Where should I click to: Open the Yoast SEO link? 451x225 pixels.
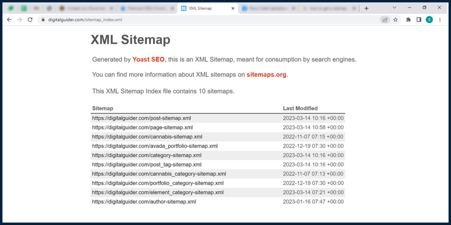pyautogui.click(x=148, y=59)
